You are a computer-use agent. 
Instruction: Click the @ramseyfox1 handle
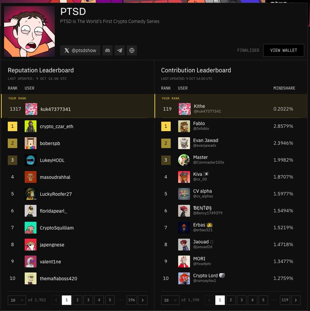[205, 281]
